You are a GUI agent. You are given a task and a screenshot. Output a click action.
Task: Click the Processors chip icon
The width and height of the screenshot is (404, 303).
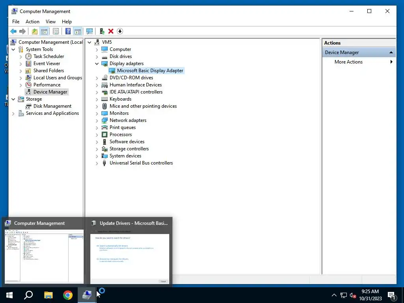click(104, 135)
